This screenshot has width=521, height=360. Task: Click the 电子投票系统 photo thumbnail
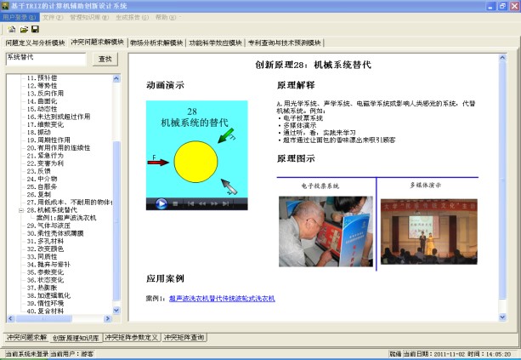coord(320,233)
